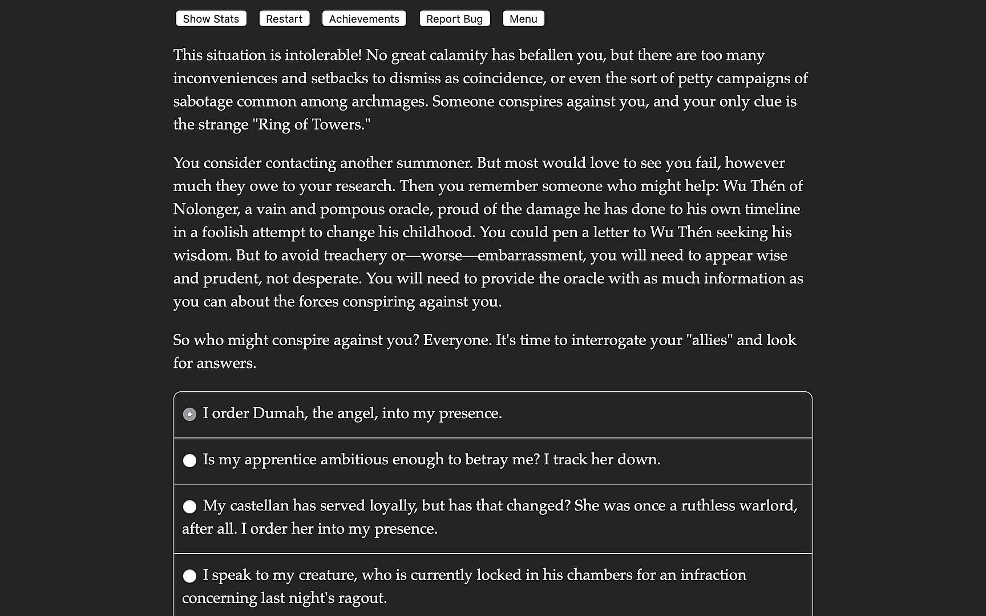Click the Show Stats button
Viewport: 986px width, 616px height.
211,19
